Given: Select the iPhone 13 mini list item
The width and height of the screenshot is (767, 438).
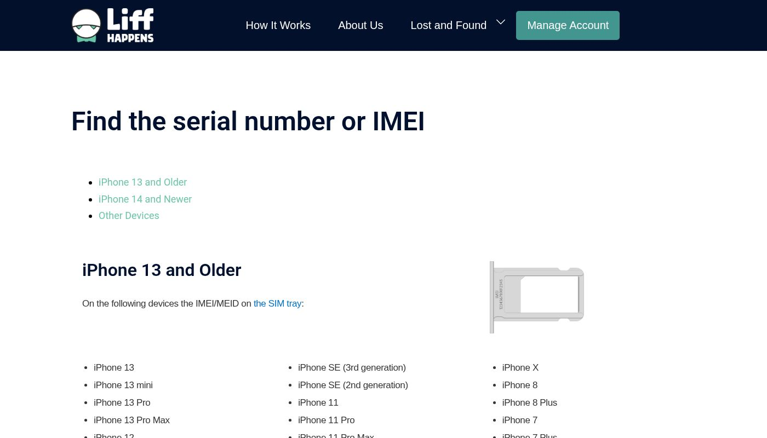Looking at the screenshot, I should click(123, 385).
